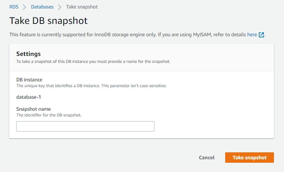Image resolution: width=284 pixels, height=172 pixels.
Task: Click the 'unique key' DB instance description
Action: tap(91, 86)
